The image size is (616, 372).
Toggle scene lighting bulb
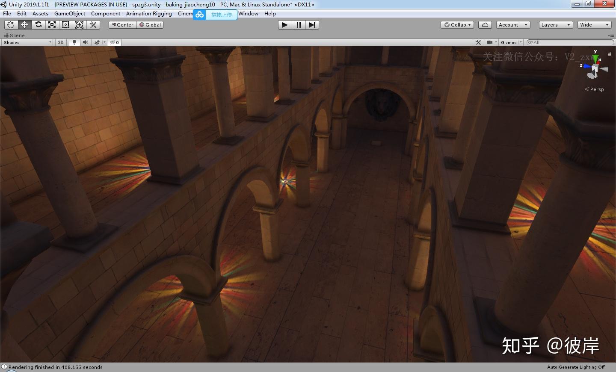pos(74,42)
